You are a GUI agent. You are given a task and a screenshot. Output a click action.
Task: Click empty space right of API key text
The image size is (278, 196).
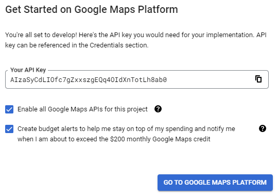click(x=209, y=79)
